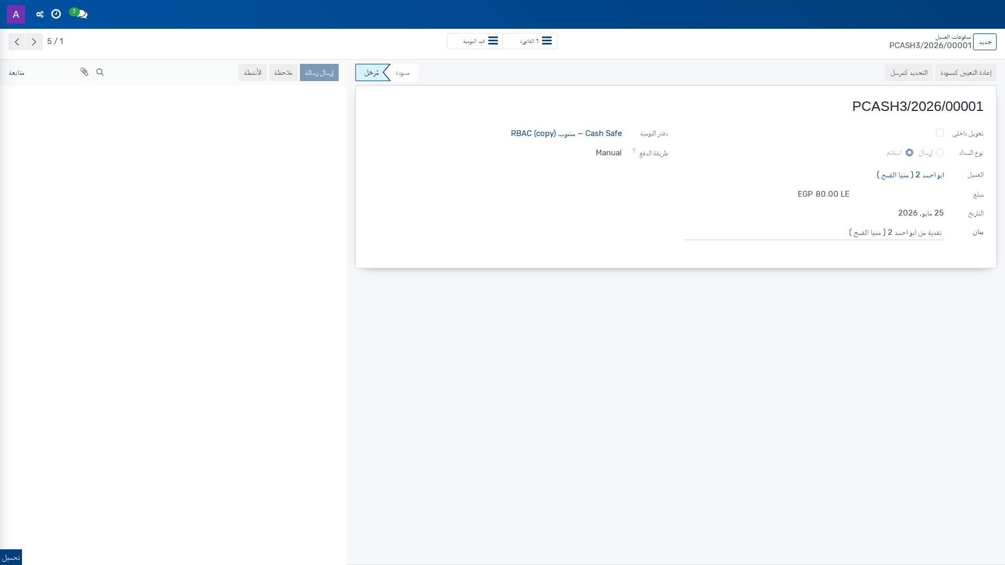Click the مسودة draft status stage

(403, 73)
